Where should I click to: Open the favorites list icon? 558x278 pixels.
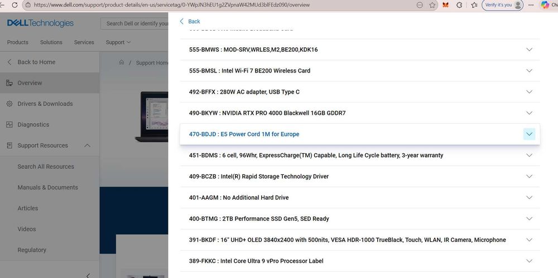tap(474, 5)
